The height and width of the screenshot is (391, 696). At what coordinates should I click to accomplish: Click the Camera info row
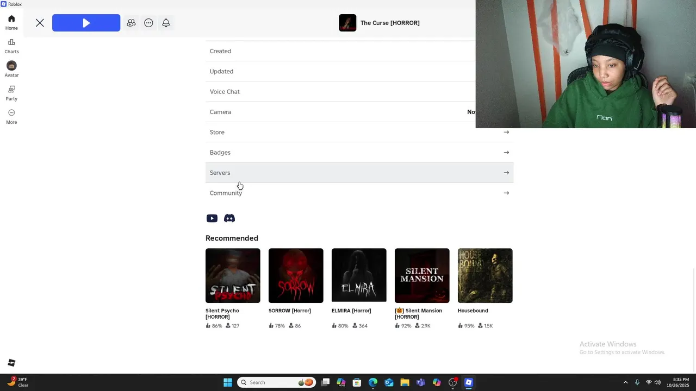point(340,112)
